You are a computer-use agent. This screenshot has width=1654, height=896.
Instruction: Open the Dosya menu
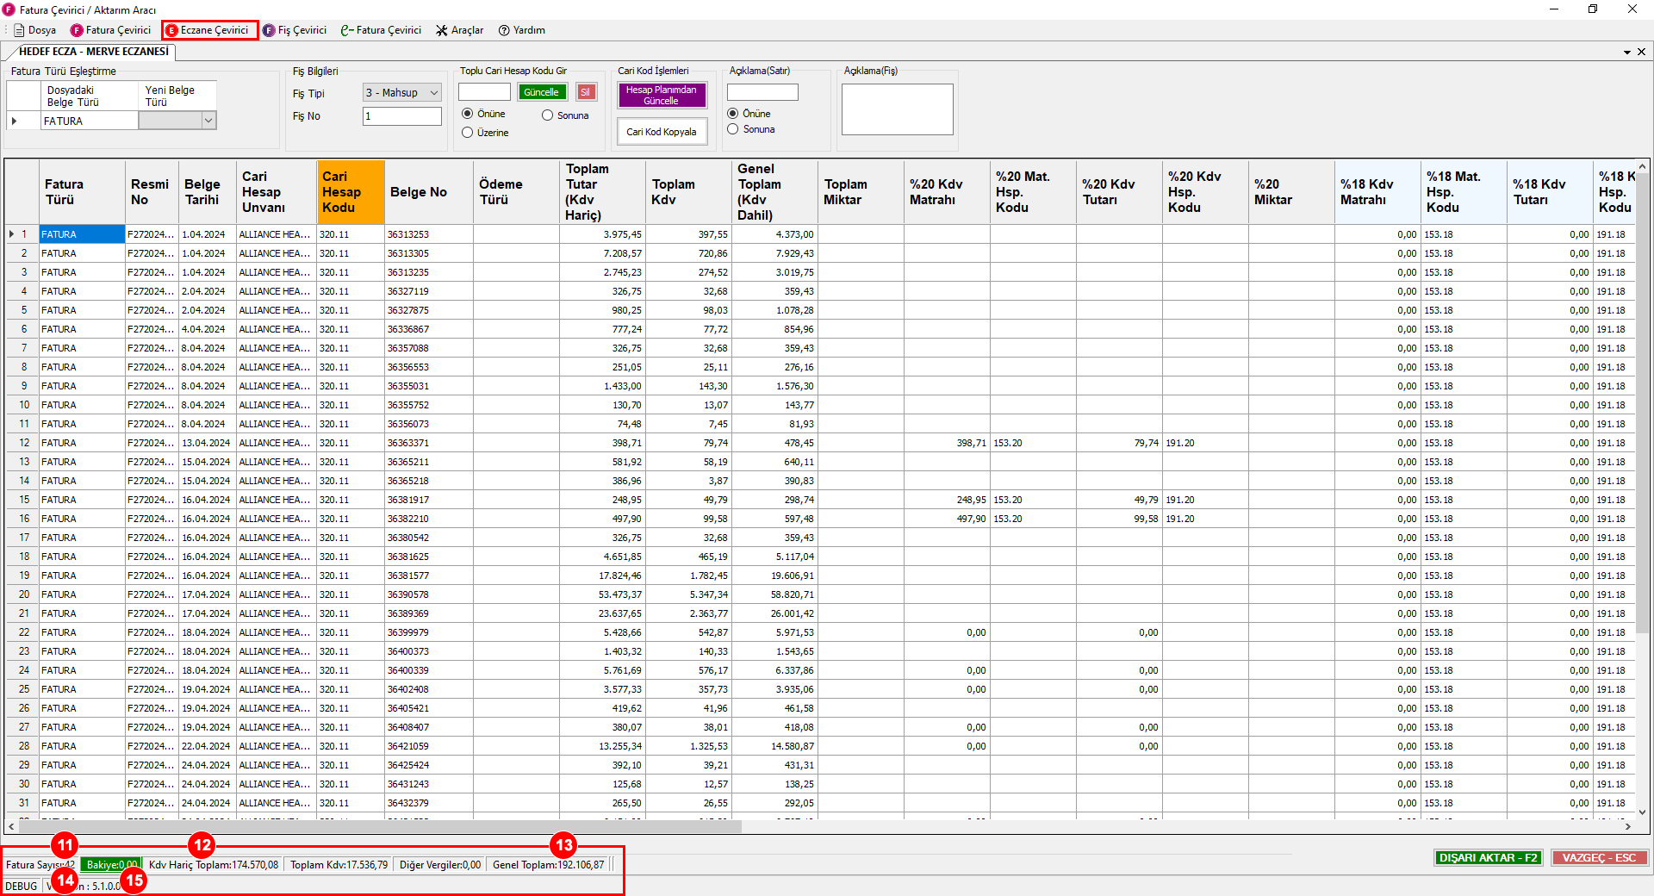[35, 30]
